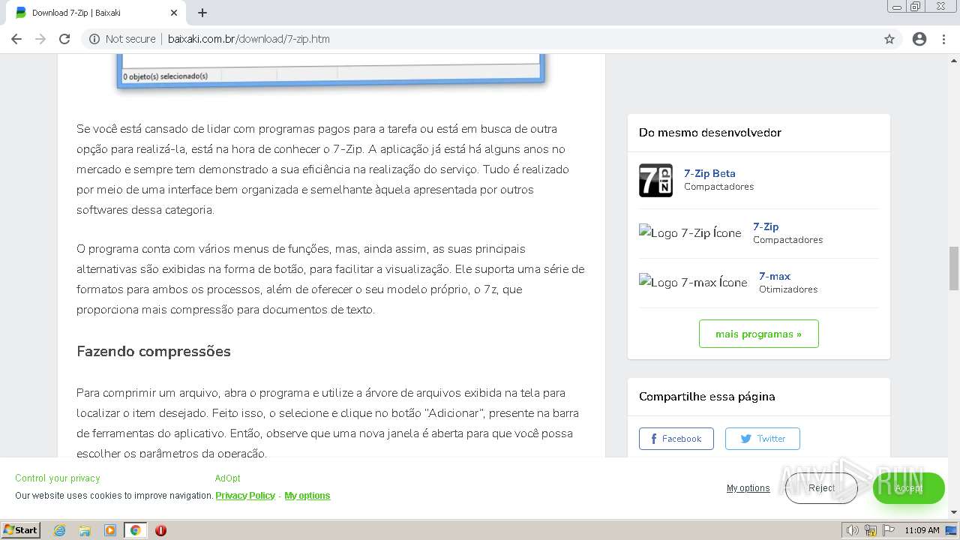960x540 pixels.
Task: Click the Logo 7-max Ícone image
Action: 693,282
